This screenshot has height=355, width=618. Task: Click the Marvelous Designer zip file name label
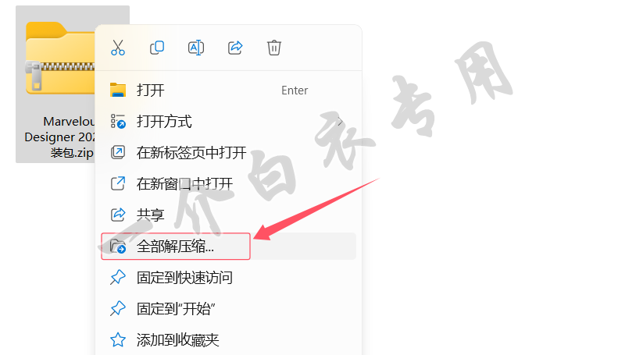click(59, 137)
